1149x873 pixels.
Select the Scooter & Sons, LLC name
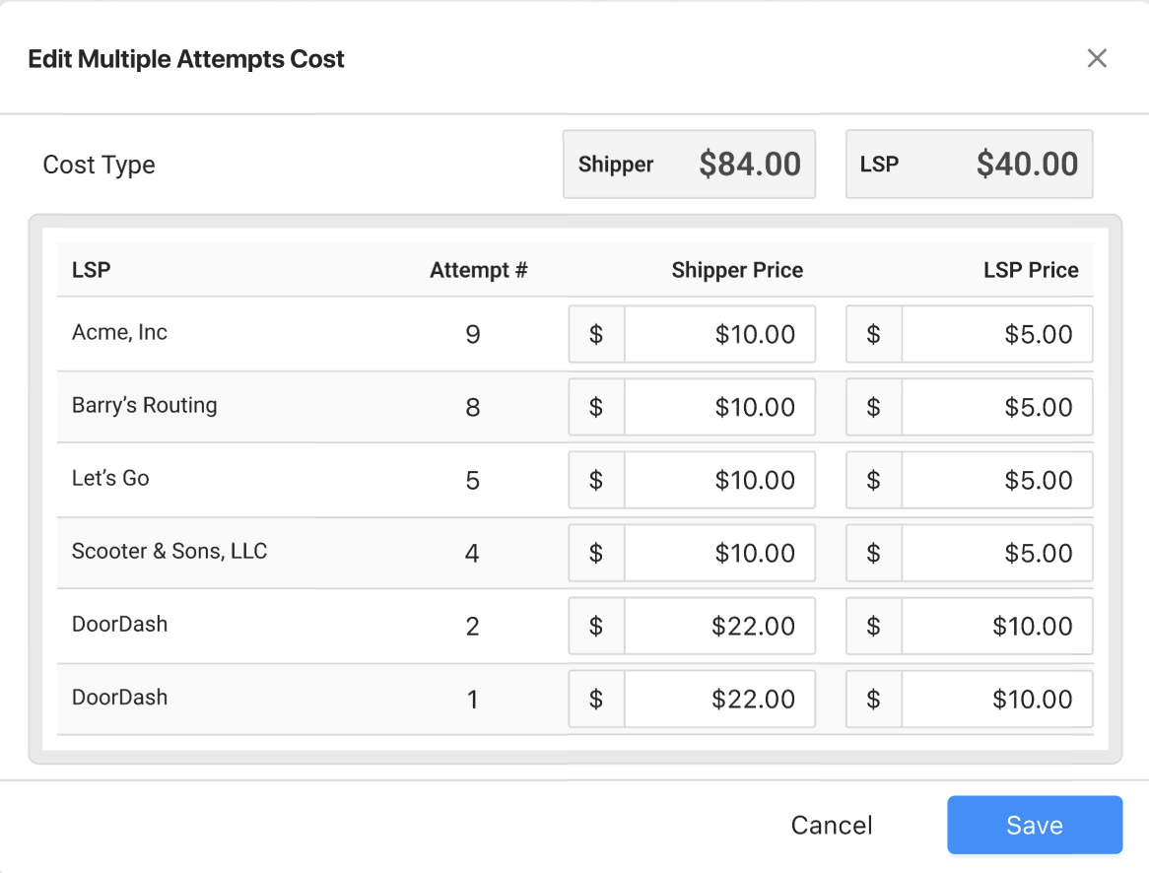click(169, 551)
